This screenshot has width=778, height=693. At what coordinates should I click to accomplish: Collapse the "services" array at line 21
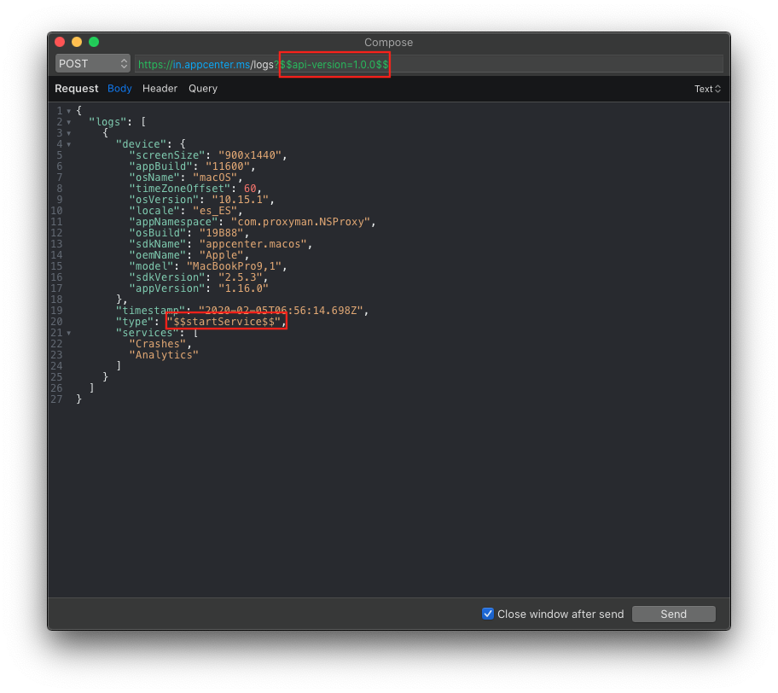68,332
